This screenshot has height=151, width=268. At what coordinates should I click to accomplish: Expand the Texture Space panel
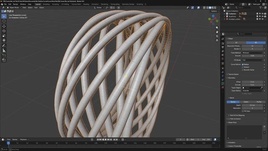pos(233,74)
